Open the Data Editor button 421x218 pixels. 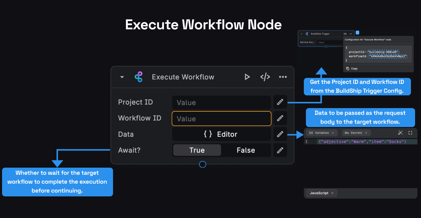coord(221,134)
